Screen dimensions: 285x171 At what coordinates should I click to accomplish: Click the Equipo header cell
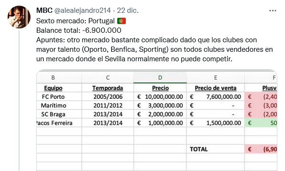(53, 88)
